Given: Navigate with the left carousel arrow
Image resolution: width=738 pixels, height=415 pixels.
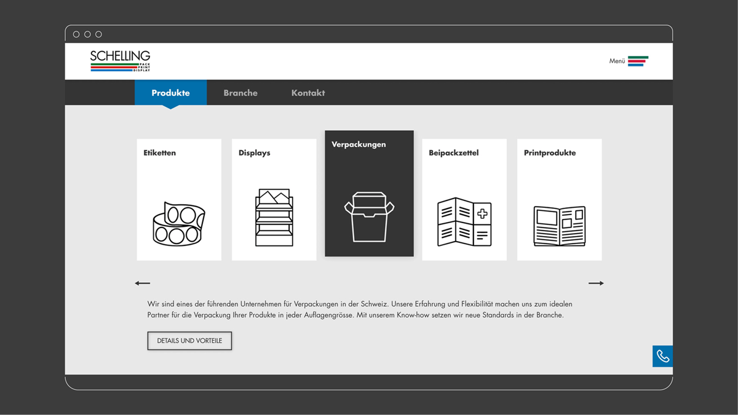Looking at the screenshot, I should coord(143,283).
